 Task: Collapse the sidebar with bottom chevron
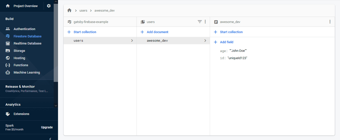coord(50,138)
